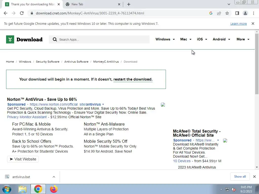The image size is (259, 194).
Task: Click the taskbar clock showing 9:45 PM
Action: (x=246, y=189)
